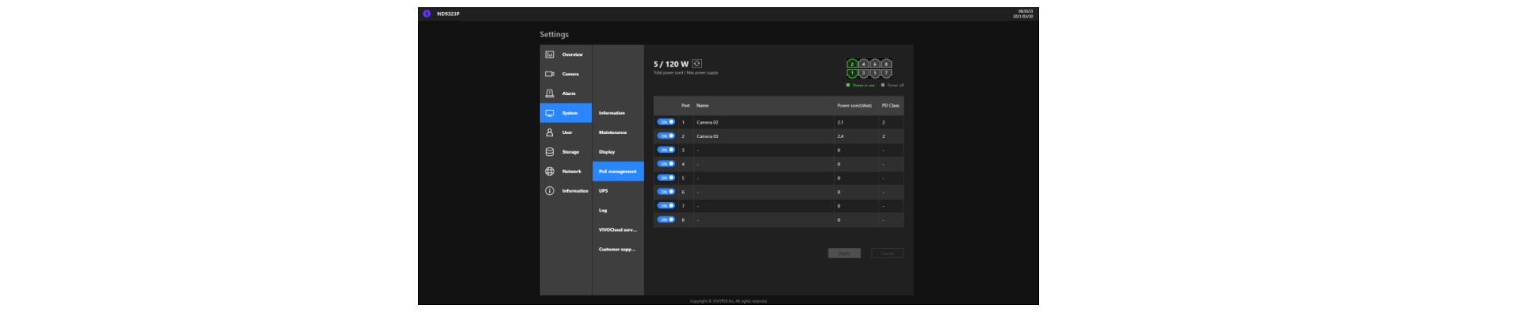This screenshot has width=1523, height=317.
Task: Open the Network settings section
Action: tap(566, 171)
